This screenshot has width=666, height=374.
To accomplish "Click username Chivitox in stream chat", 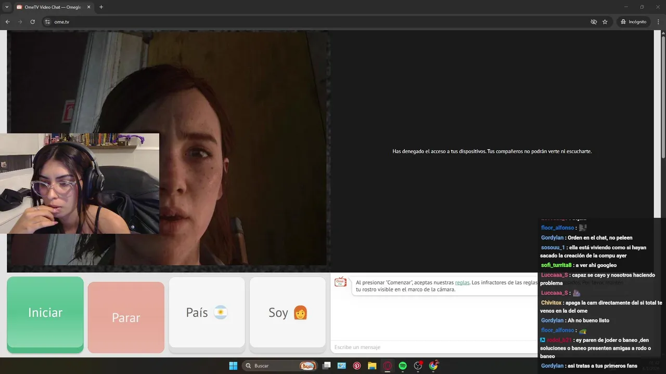I will click(x=551, y=303).
